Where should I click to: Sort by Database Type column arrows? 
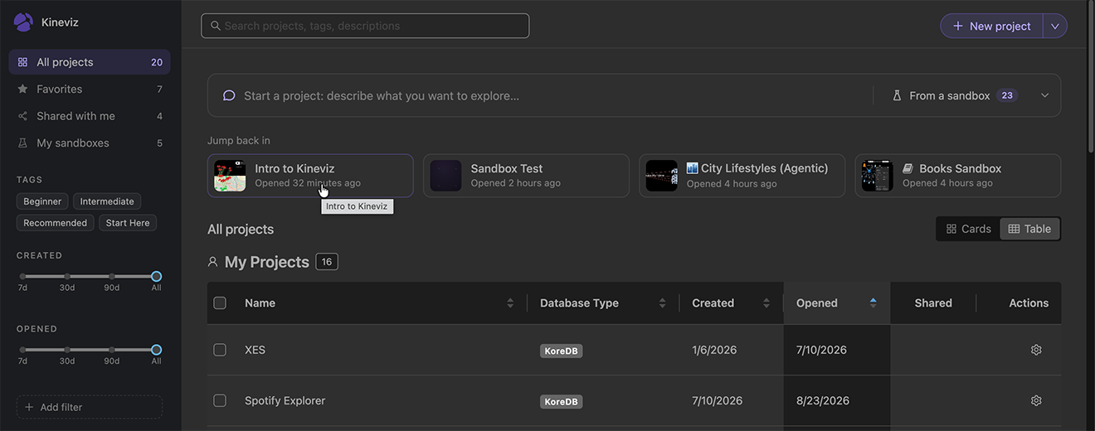click(662, 303)
